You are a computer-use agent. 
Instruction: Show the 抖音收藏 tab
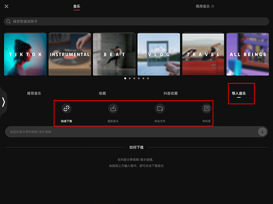click(171, 93)
